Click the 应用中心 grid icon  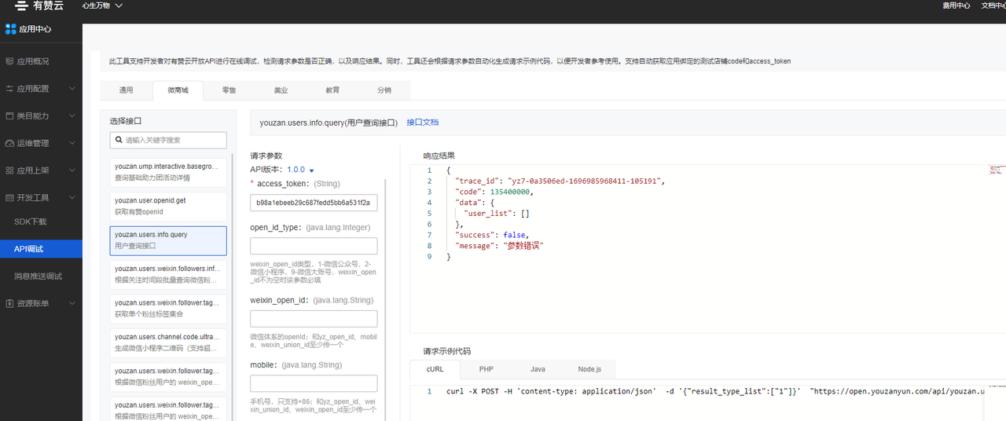tap(11, 29)
